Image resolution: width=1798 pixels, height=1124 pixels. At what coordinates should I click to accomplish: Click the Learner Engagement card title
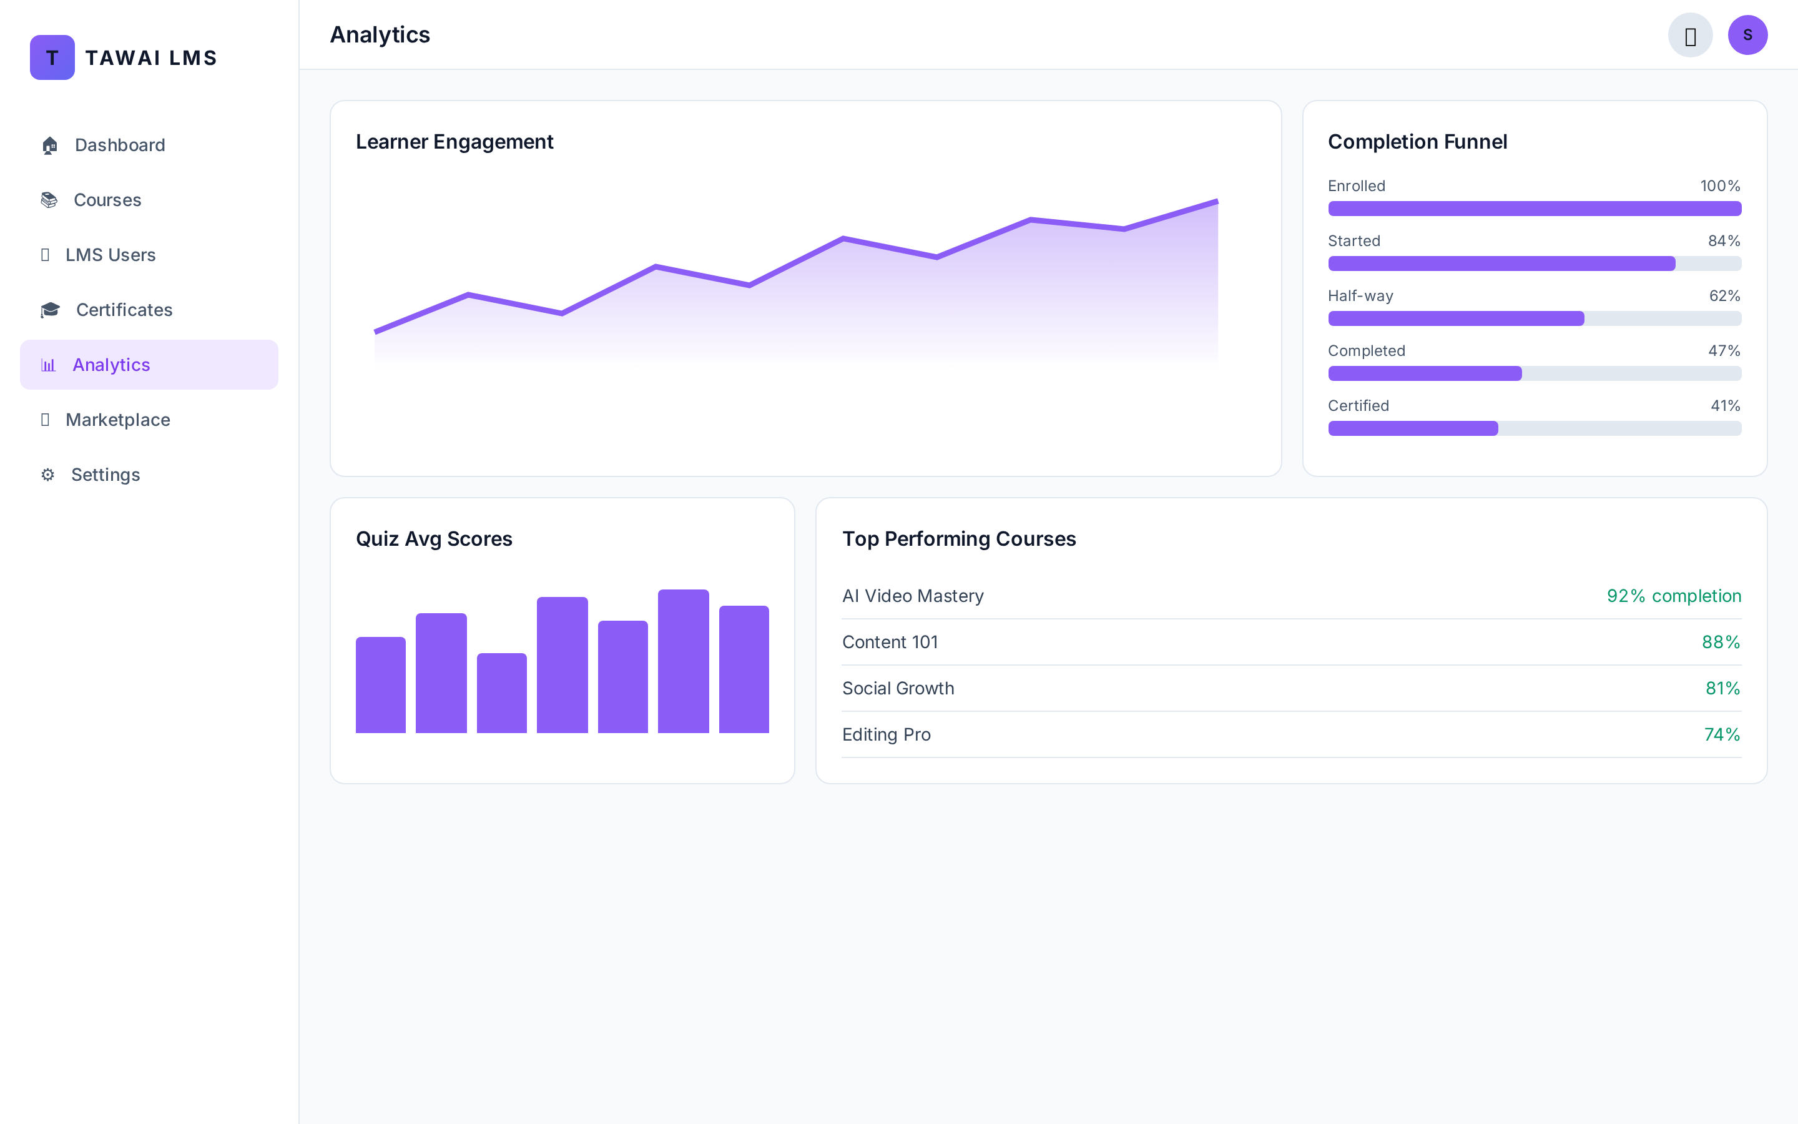click(x=454, y=142)
